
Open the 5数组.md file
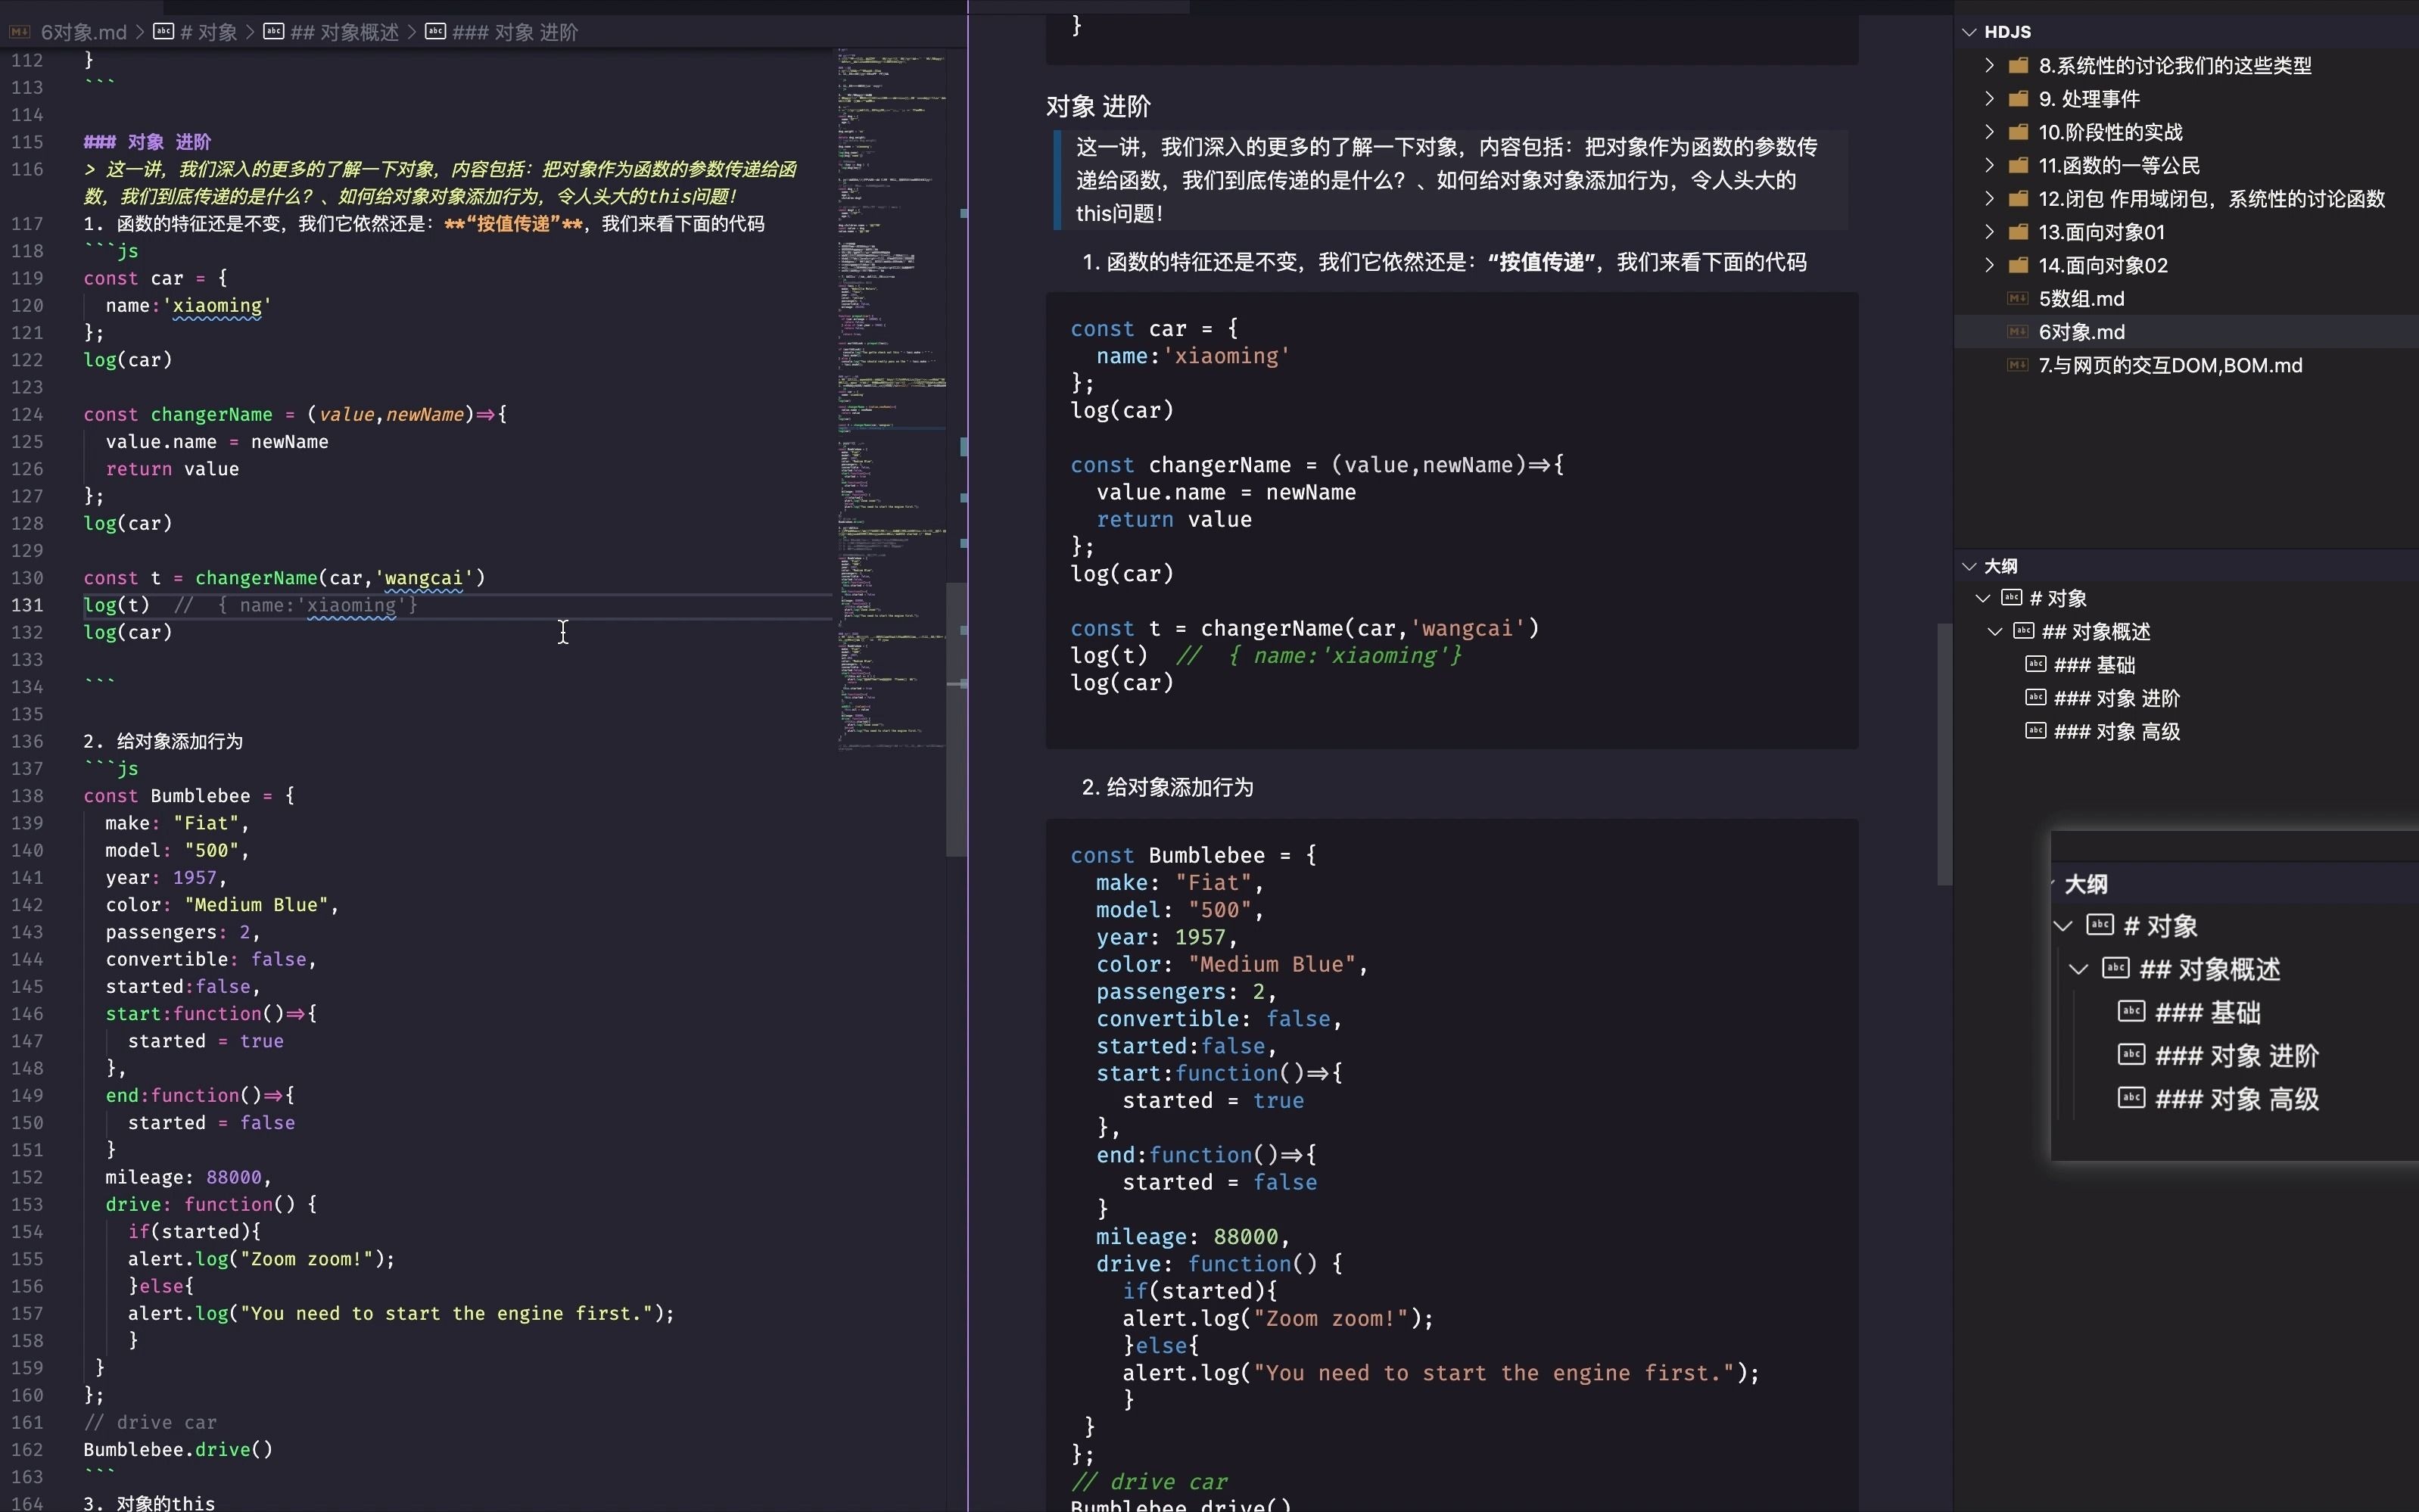(2081, 299)
